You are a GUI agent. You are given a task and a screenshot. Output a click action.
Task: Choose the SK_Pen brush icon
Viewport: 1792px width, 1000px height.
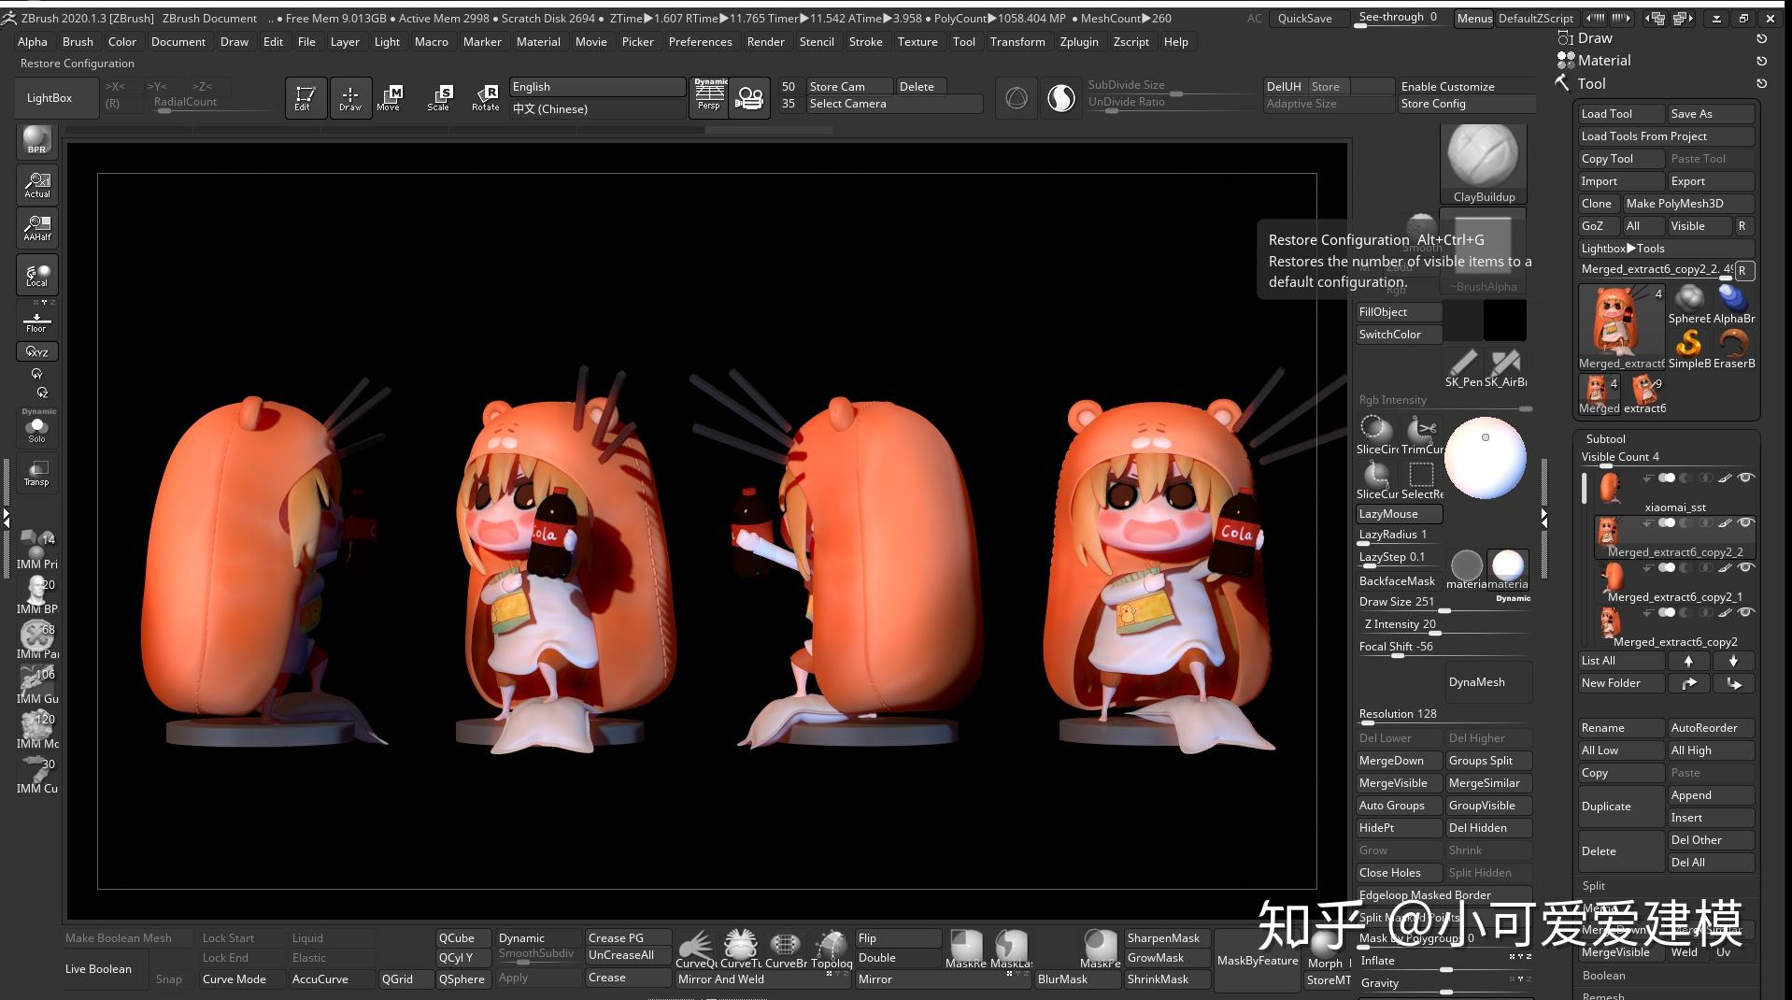tap(1463, 367)
